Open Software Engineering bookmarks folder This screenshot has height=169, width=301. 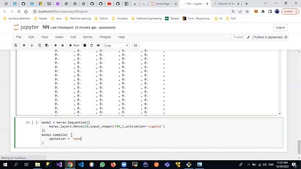147,18
